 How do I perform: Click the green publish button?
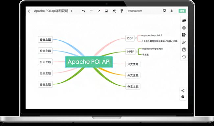[182, 11]
